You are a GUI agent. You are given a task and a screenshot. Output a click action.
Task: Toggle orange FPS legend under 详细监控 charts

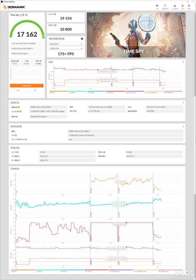23,270
